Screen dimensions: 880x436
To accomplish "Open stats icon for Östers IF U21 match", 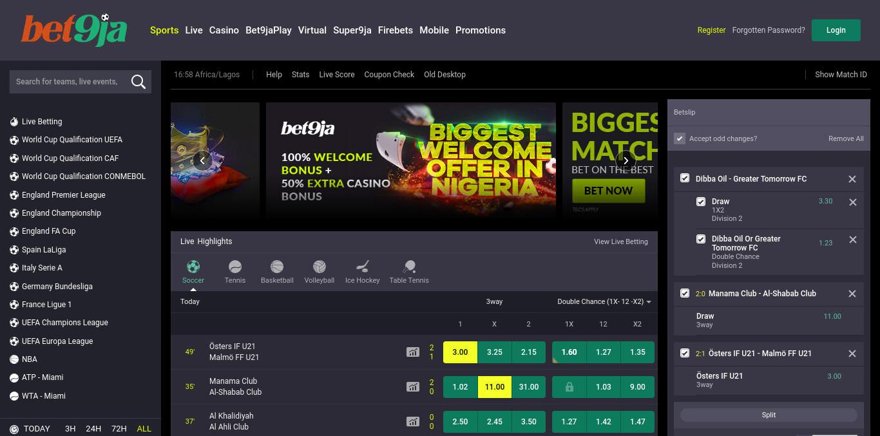I will click(413, 352).
